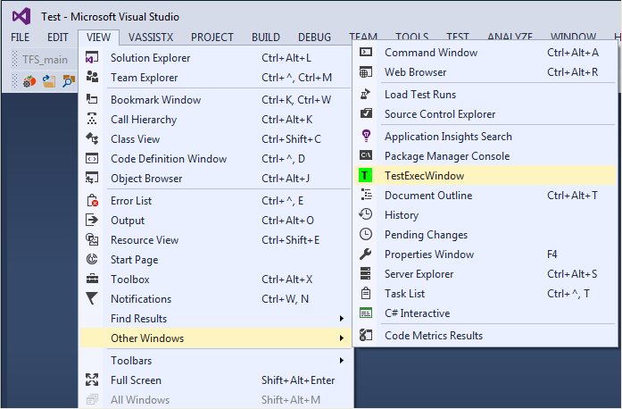Expand the Toolbars submenu arrow
The height and width of the screenshot is (409, 622).
coord(342,361)
